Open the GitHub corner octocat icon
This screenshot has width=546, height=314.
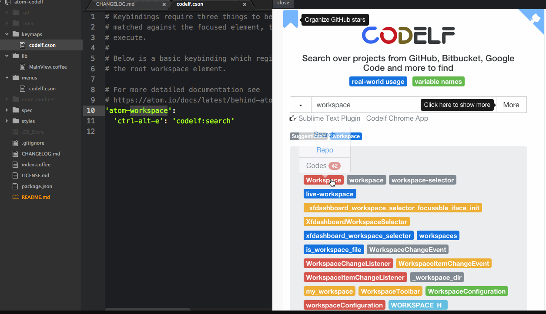click(535, 19)
